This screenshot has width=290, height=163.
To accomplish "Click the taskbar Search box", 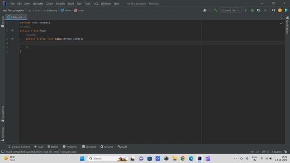I will coord(107,158).
